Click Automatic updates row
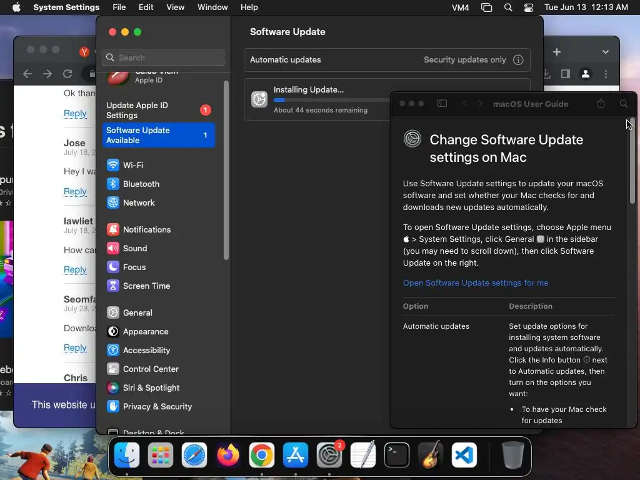The image size is (640, 480). 387,60
